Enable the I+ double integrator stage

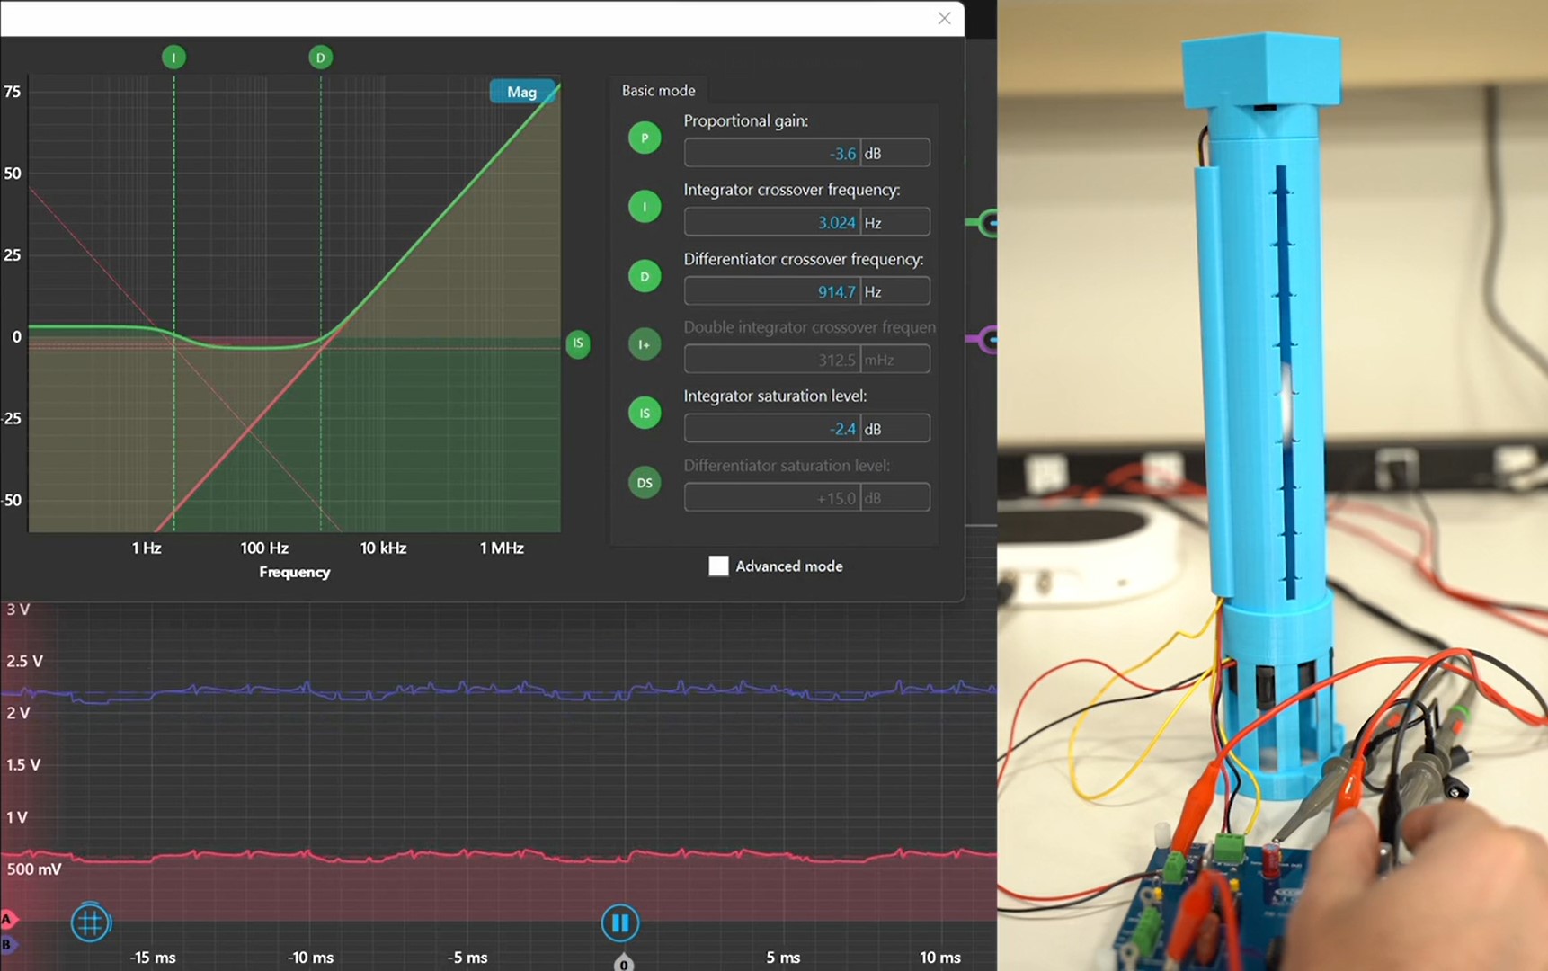[x=645, y=344]
